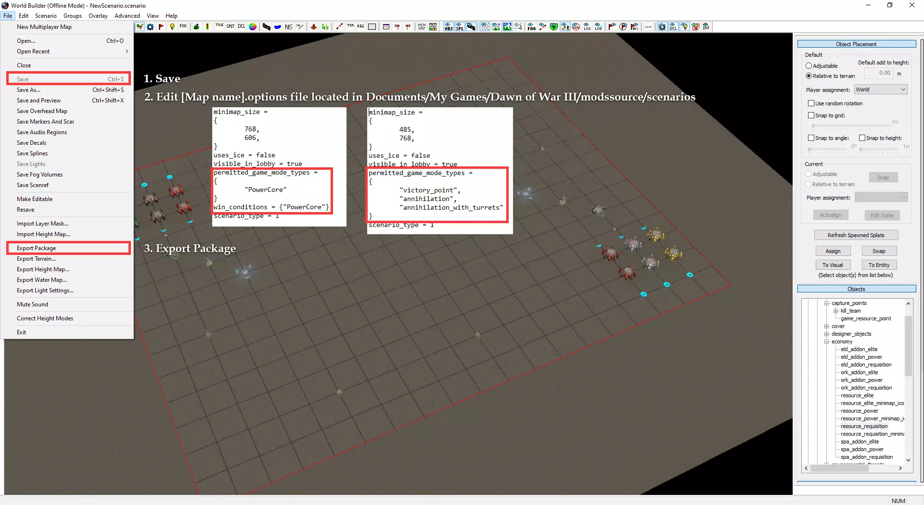Toggle the ABC flag labels visibility
Image resolution: width=924 pixels, height=505 pixels.
[634, 27]
